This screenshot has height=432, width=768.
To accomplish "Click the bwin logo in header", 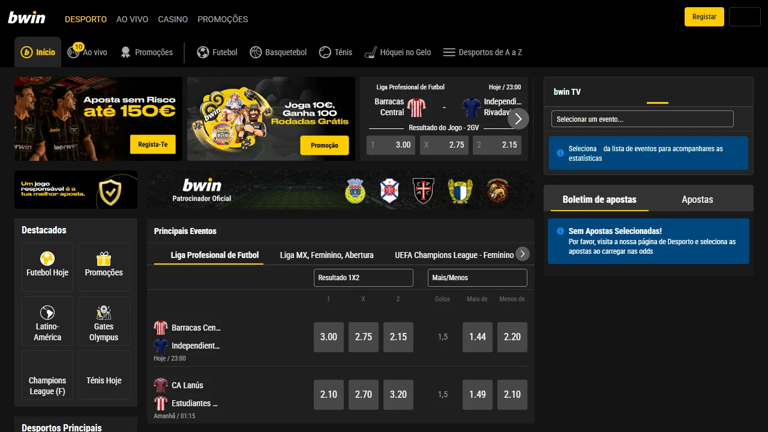I will [26, 17].
